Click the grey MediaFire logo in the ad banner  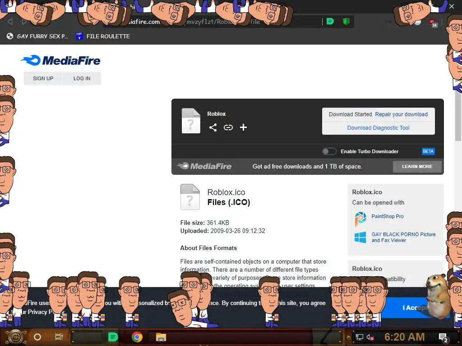(204, 166)
